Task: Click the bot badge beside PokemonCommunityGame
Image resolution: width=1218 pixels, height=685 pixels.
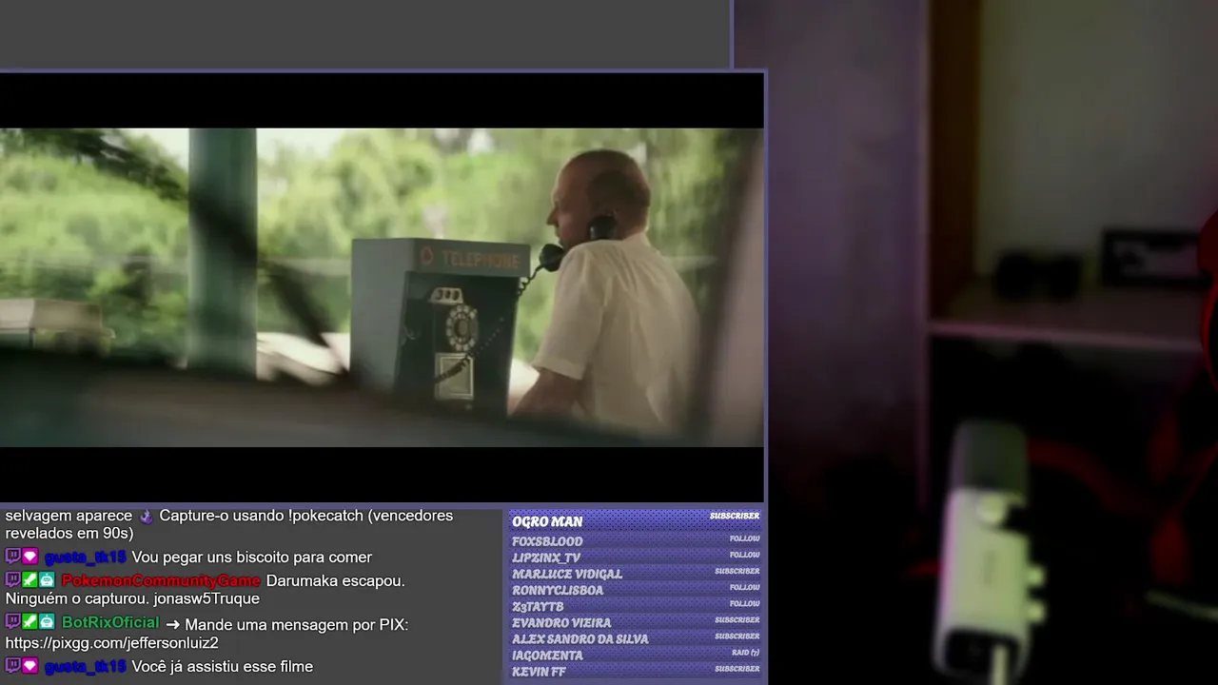Action: (x=47, y=580)
